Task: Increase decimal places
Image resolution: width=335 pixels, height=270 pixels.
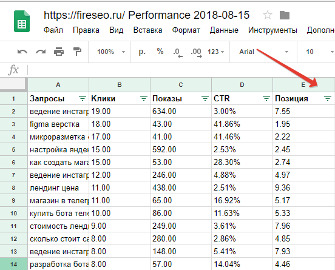Action: (196, 53)
